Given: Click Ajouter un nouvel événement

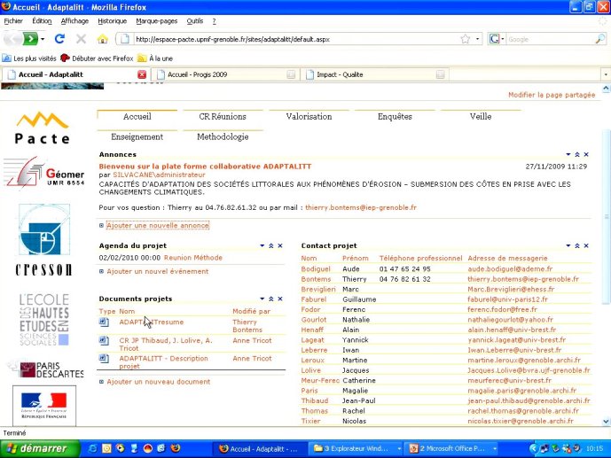Looking at the screenshot, I should [x=158, y=271].
